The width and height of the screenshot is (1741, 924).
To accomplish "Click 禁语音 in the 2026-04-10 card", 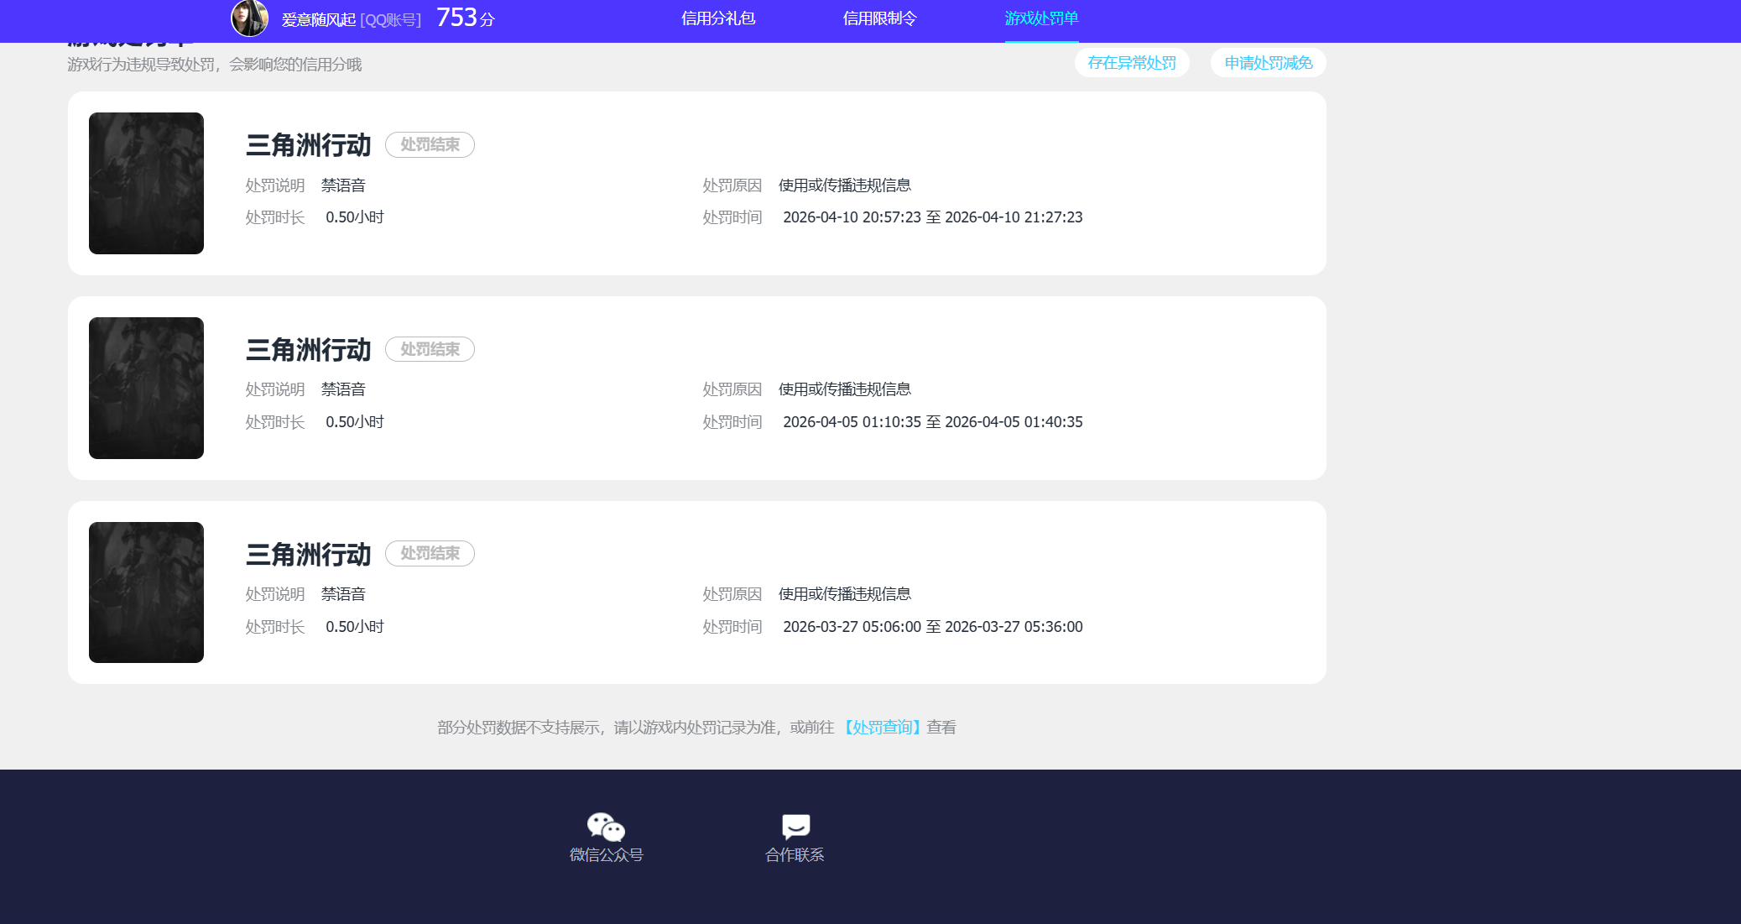I will (x=343, y=185).
